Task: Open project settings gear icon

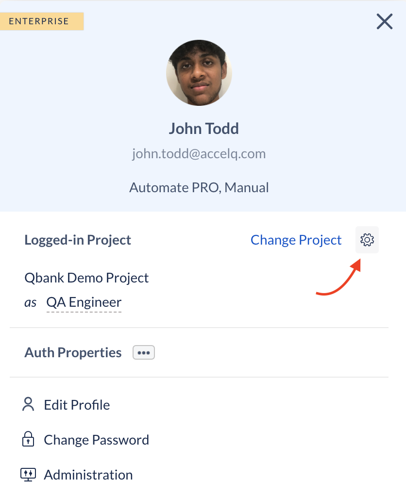Action: [367, 240]
